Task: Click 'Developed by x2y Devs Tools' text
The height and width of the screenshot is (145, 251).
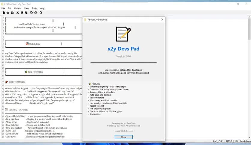Action: (x=124, y=123)
